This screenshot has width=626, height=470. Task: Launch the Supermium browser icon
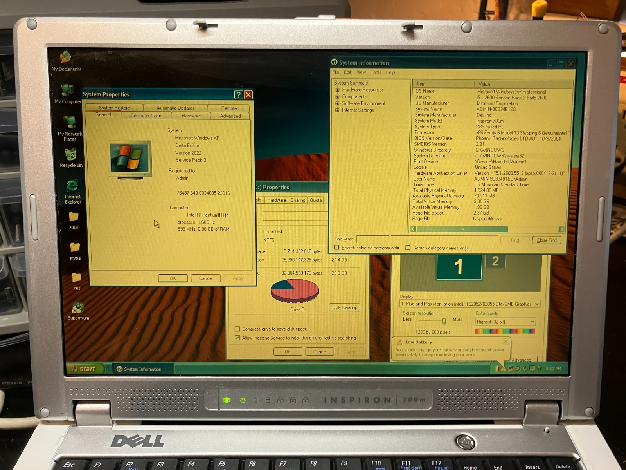(78, 311)
